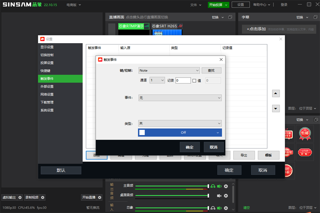Pop out the sticker panel
The height and width of the screenshot is (213, 320).
coord(316,119)
